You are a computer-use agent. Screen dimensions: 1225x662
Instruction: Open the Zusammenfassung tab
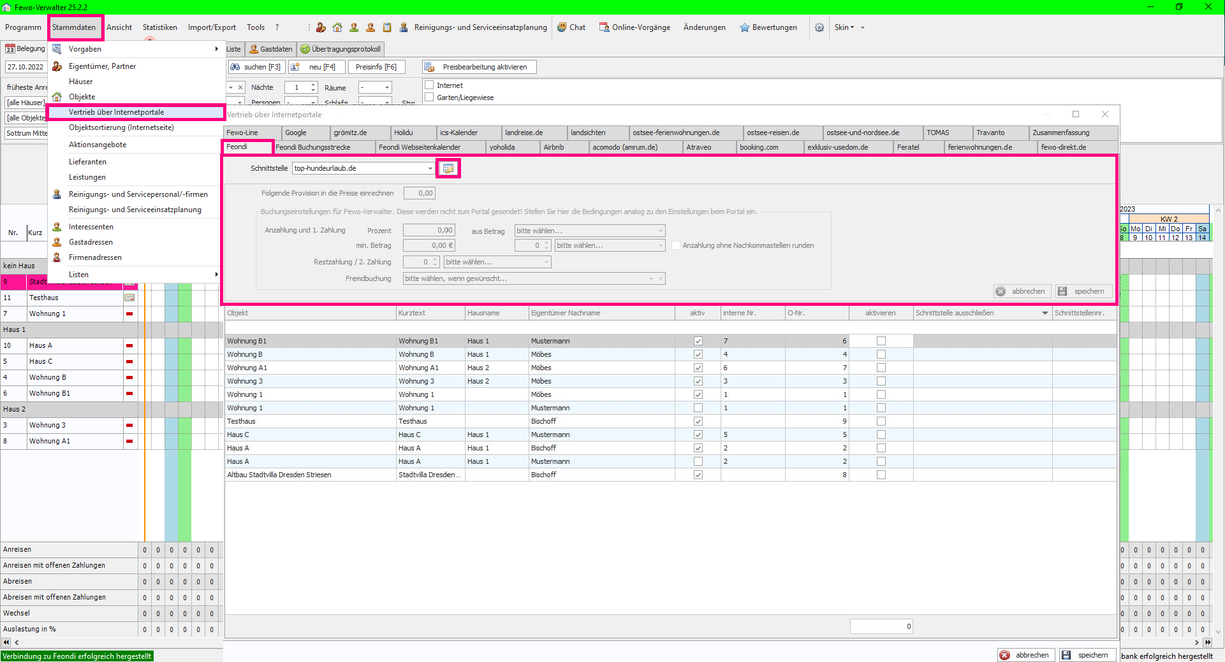point(1074,133)
